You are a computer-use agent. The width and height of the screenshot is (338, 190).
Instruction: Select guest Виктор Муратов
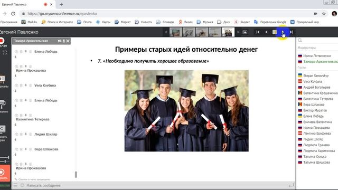[x=315, y=110]
